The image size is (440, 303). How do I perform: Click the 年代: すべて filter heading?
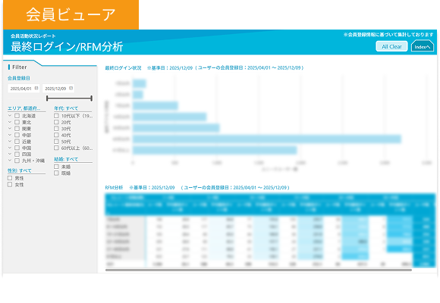pyautogui.click(x=66, y=108)
